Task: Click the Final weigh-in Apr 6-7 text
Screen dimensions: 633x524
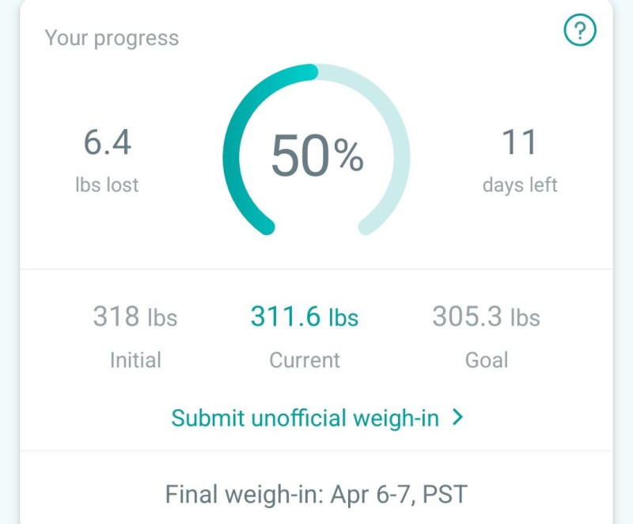Action: (316, 495)
